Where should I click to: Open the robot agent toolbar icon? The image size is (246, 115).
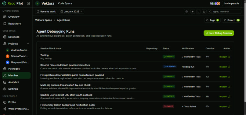pyautogui.click(x=204, y=12)
